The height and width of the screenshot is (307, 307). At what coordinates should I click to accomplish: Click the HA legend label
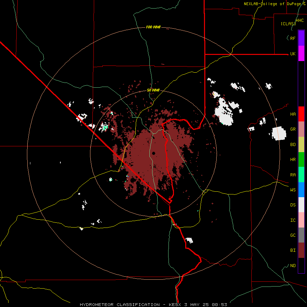pyautogui.click(x=293, y=114)
